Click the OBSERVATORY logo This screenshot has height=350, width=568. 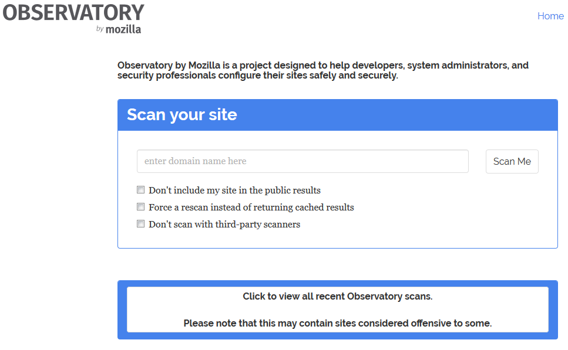(73, 13)
